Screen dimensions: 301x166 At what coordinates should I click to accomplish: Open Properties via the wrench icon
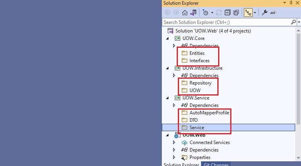coord(265,13)
